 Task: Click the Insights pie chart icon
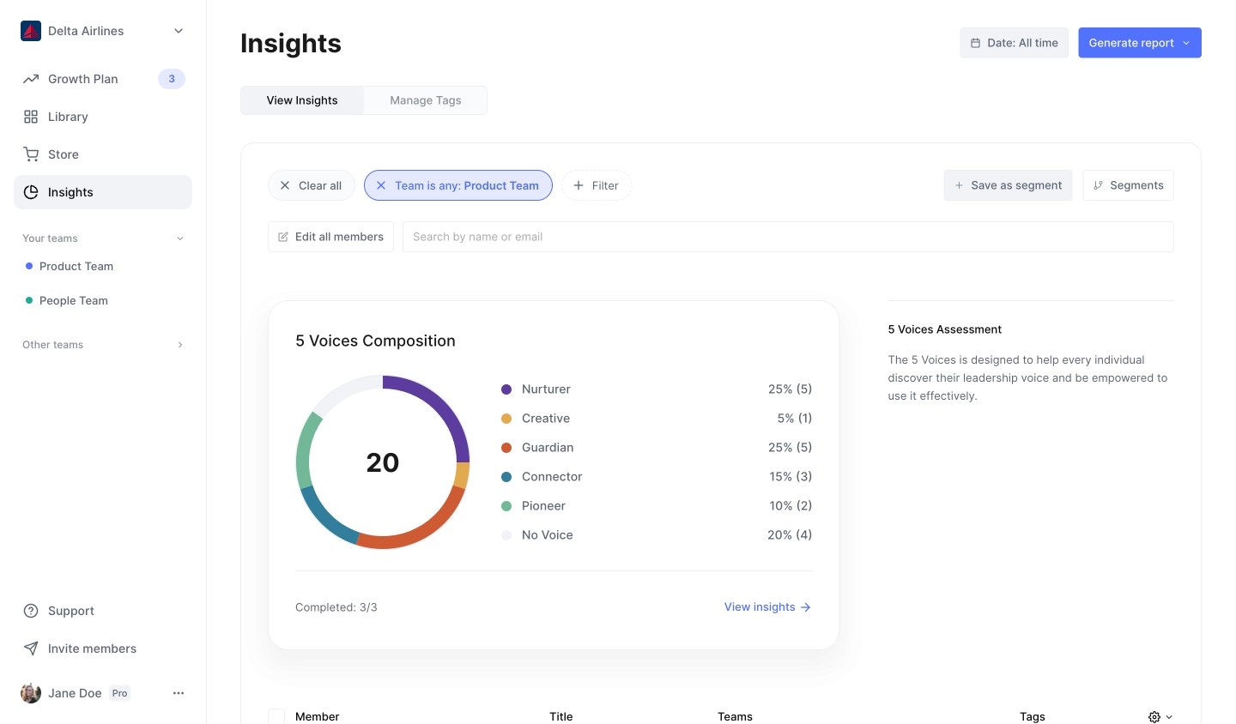pos(31,192)
